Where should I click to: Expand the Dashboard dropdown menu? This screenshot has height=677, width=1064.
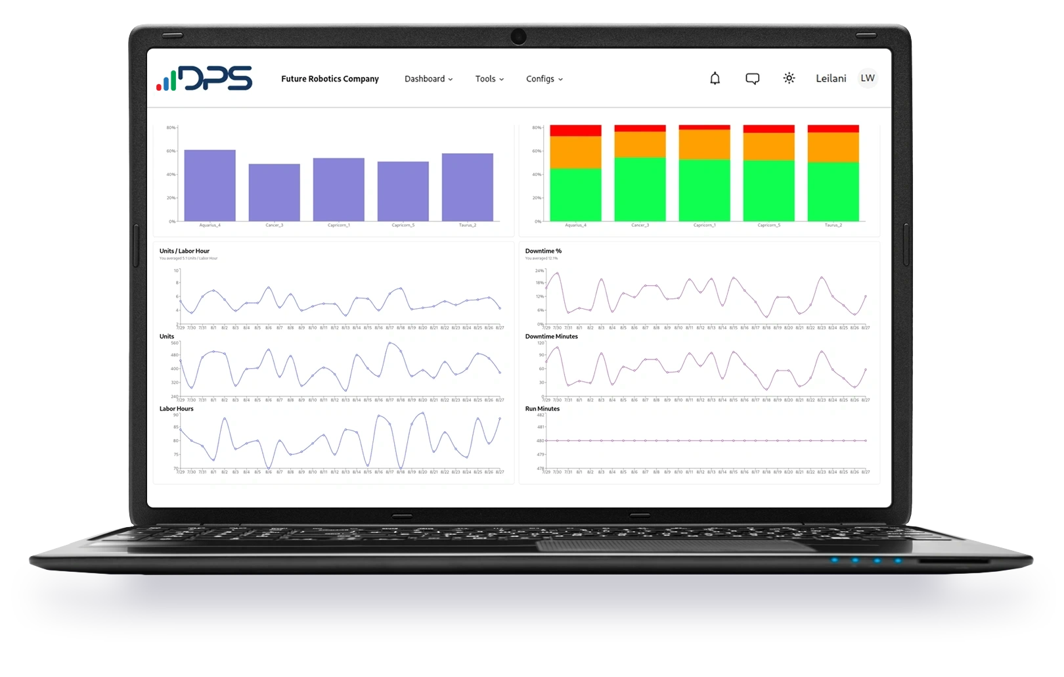(429, 79)
